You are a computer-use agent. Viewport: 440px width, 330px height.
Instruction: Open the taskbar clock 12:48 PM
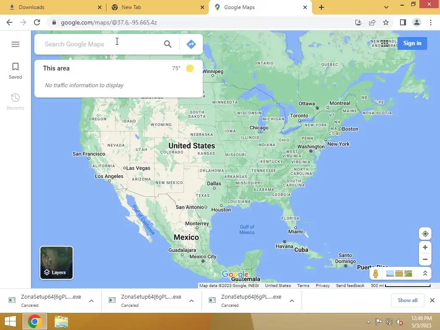click(x=421, y=322)
